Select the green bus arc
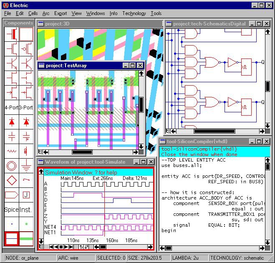This screenshot has width=275, height=263. (x=26, y=239)
